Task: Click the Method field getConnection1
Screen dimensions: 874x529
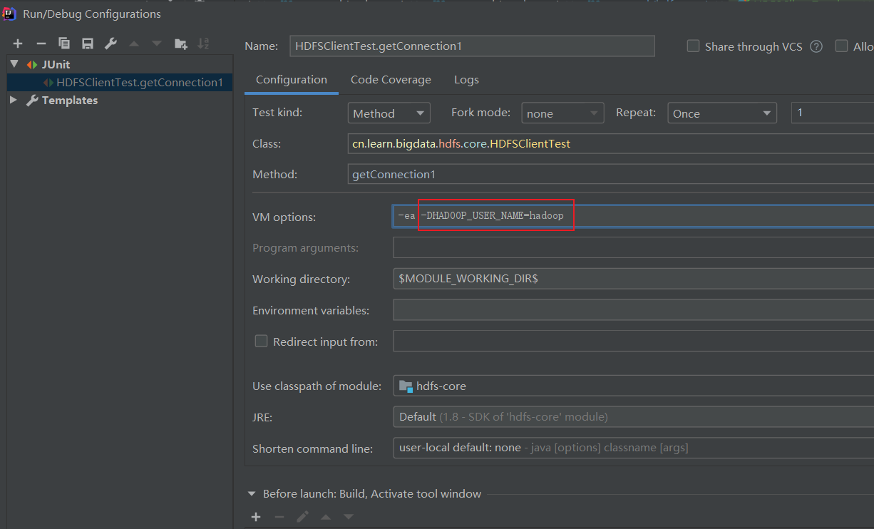Action: tap(611, 174)
